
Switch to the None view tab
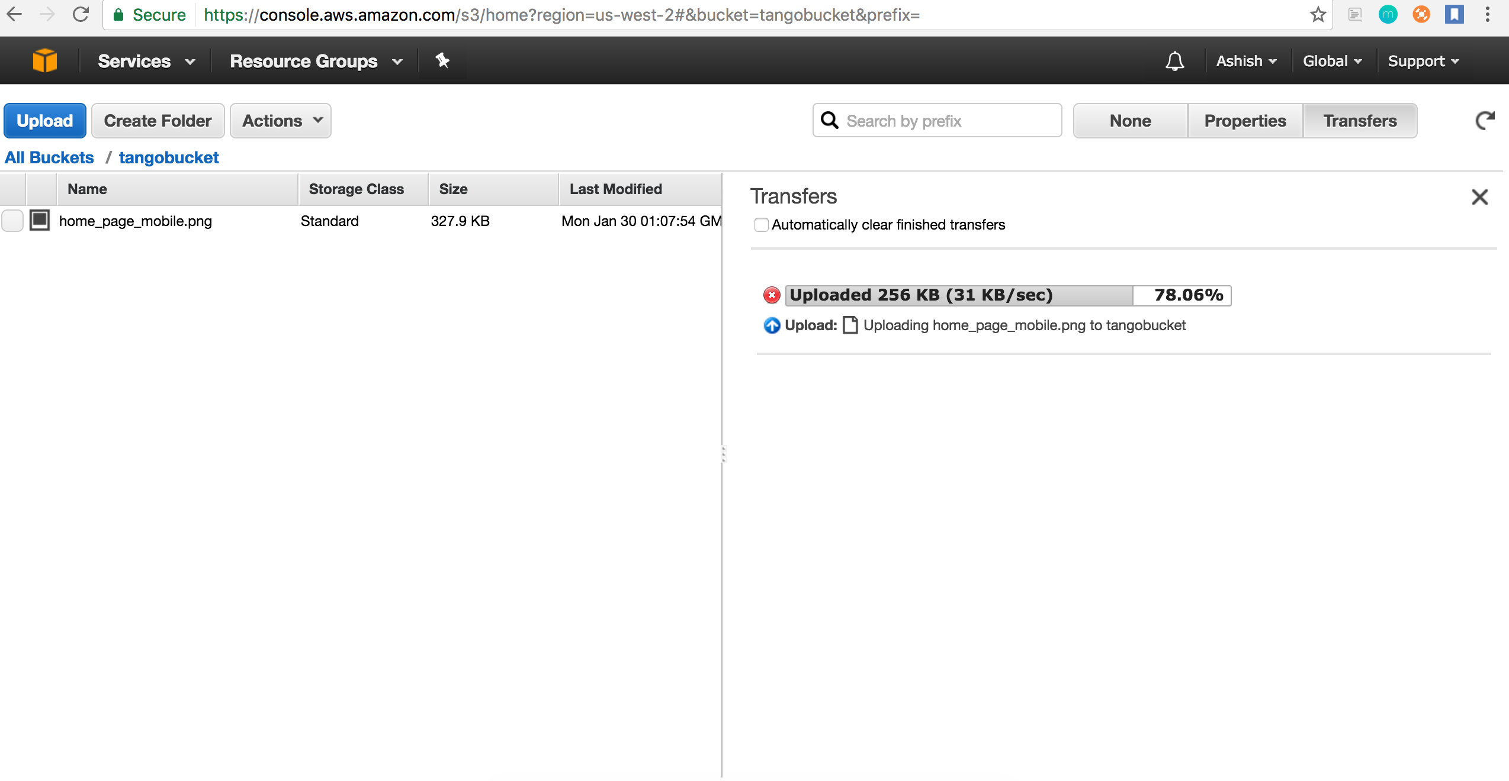pyautogui.click(x=1131, y=121)
